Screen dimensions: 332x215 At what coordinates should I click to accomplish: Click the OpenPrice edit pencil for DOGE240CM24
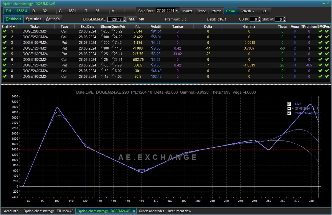click(x=113, y=70)
